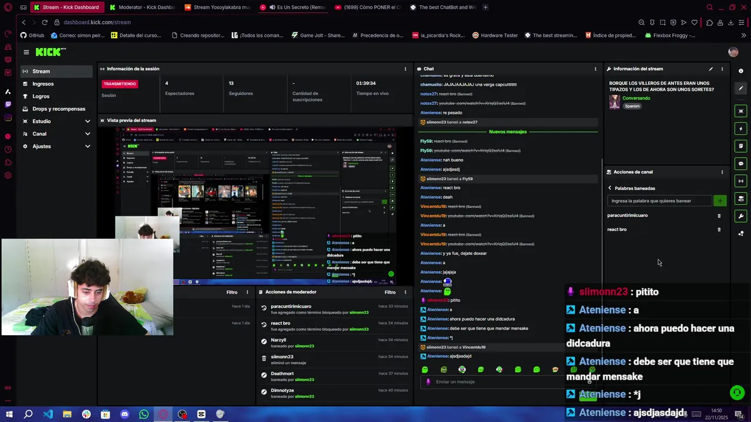Open File Explorer from the taskbar
The height and width of the screenshot is (422, 751).
[67, 414]
